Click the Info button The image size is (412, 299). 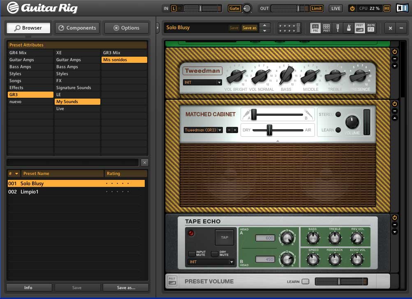(x=29, y=287)
